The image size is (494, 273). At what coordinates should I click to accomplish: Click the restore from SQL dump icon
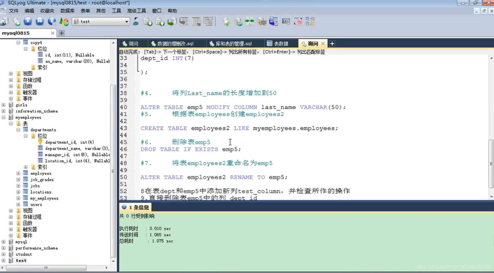172,22
